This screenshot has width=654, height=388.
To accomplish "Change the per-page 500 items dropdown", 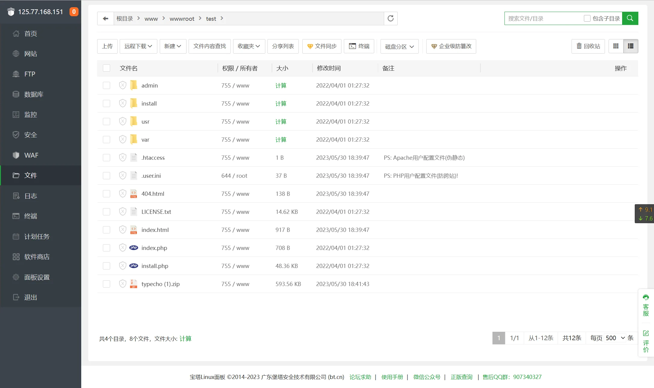I will click(x=615, y=338).
